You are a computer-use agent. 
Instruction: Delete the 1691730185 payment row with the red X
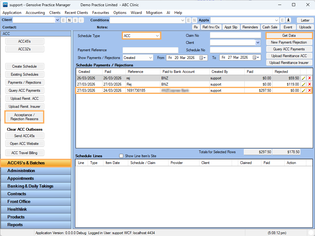[309, 91]
